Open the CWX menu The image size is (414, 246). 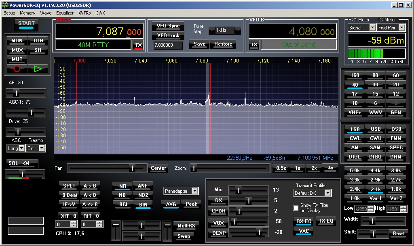coord(100,13)
